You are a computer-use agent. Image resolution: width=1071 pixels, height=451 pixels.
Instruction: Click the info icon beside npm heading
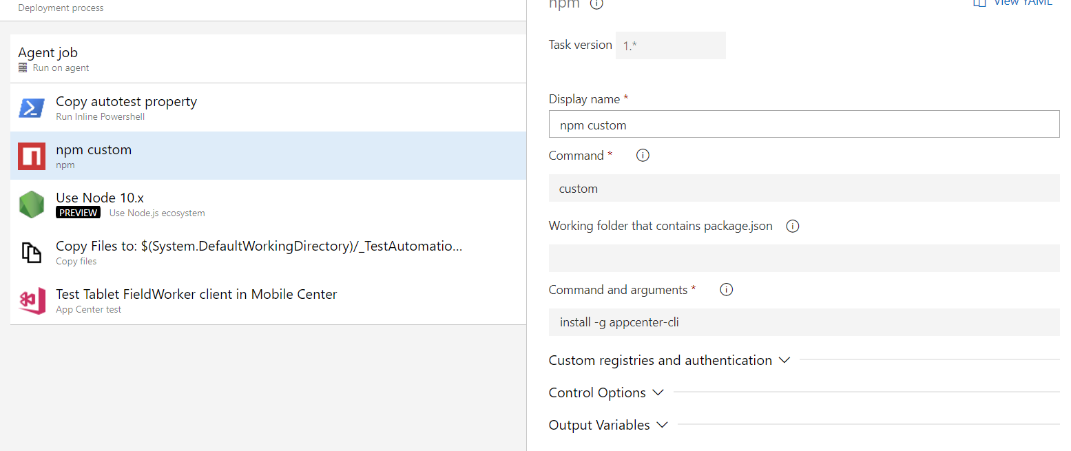click(x=596, y=4)
